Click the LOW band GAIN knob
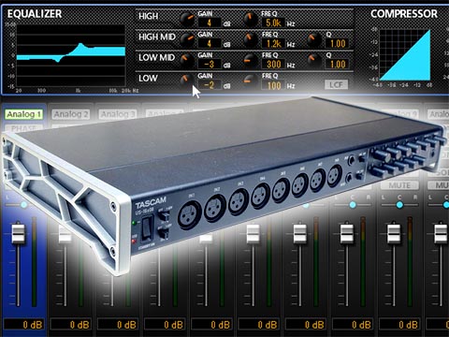This screenshot has height=337, width=449. tap(187, 81)
